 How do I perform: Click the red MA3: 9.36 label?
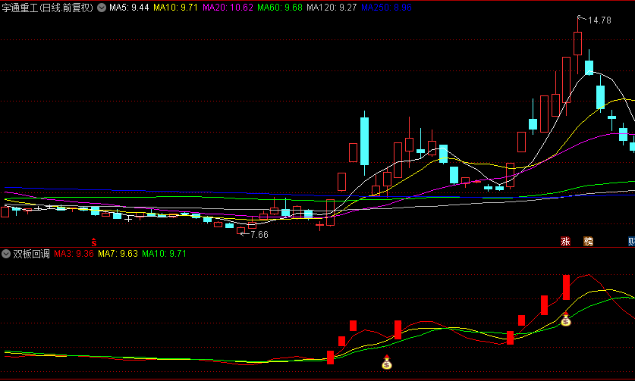point(74,254)
